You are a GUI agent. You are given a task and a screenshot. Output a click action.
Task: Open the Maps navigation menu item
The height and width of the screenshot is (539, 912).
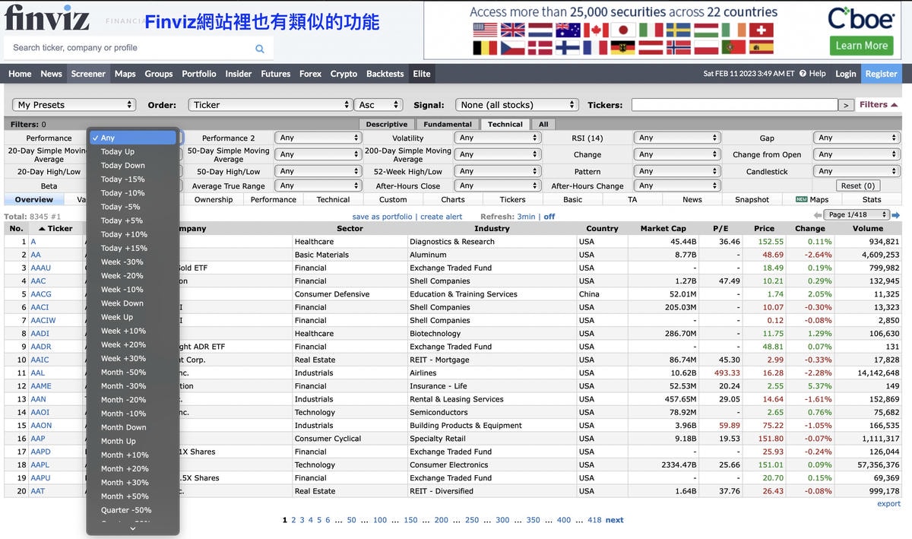click(x=125, y=74)
